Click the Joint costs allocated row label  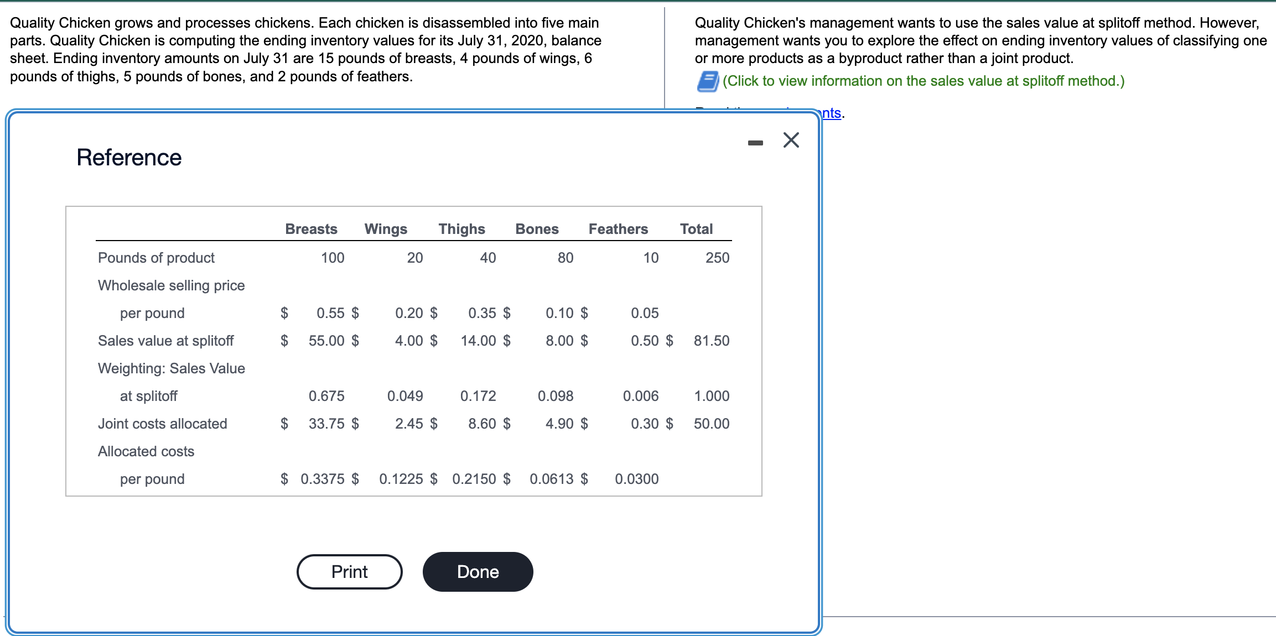[x=162, y=424]
